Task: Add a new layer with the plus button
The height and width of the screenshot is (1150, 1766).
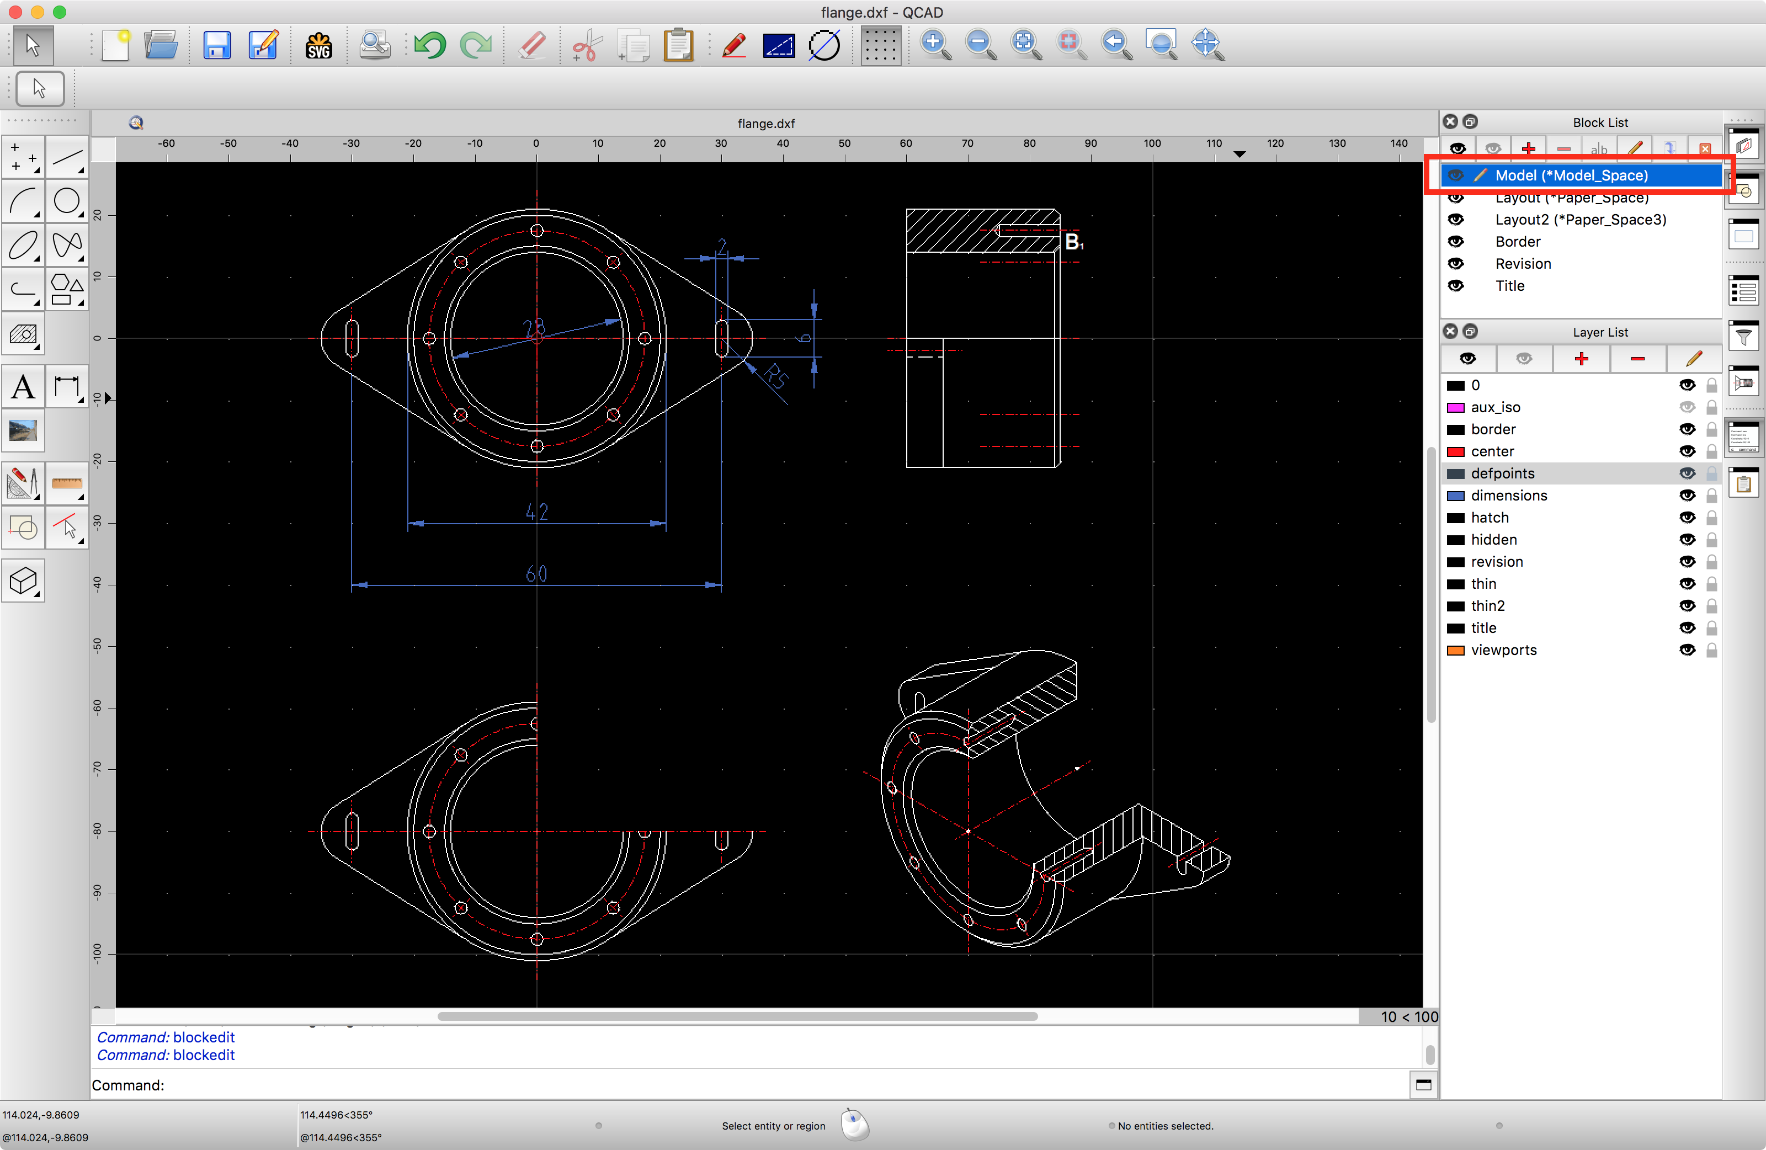Action: tap(1581, 358)
